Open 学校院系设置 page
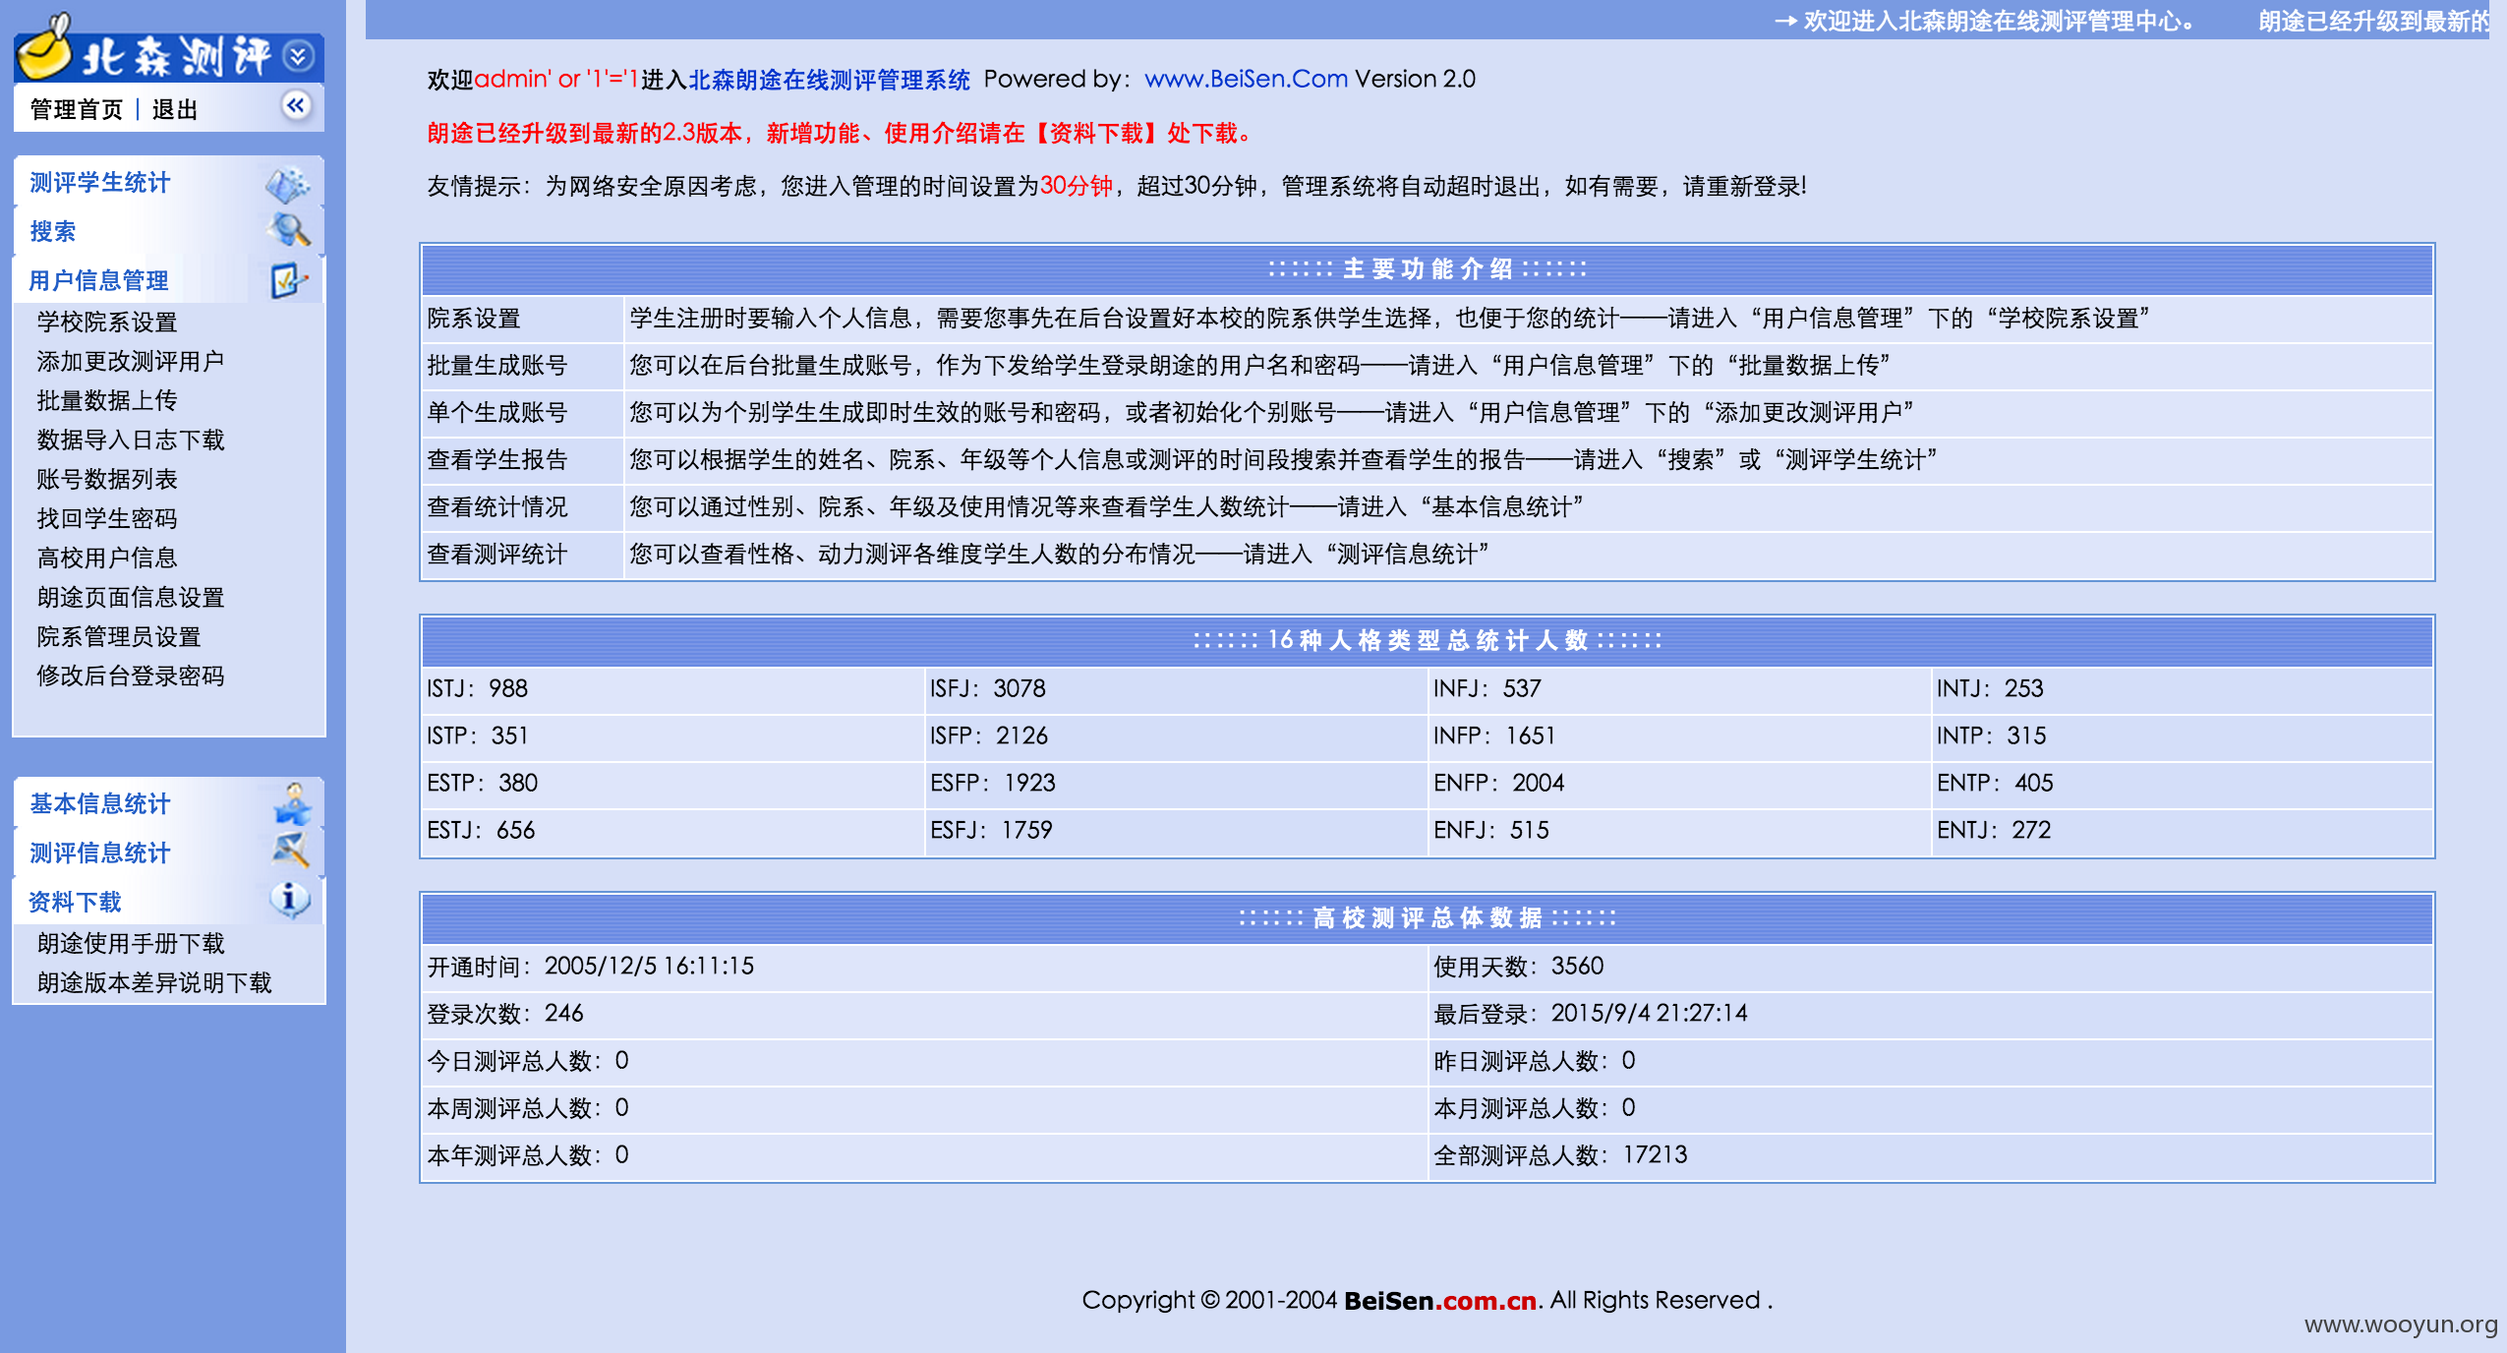The height and width of the screenshot is (1353, 2507). point(107,322)
